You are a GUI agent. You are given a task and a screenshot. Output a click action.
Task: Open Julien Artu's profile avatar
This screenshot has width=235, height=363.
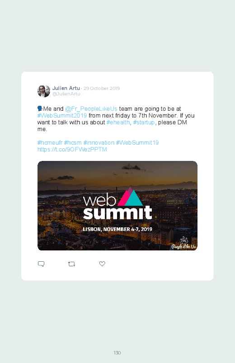[44, 91]
